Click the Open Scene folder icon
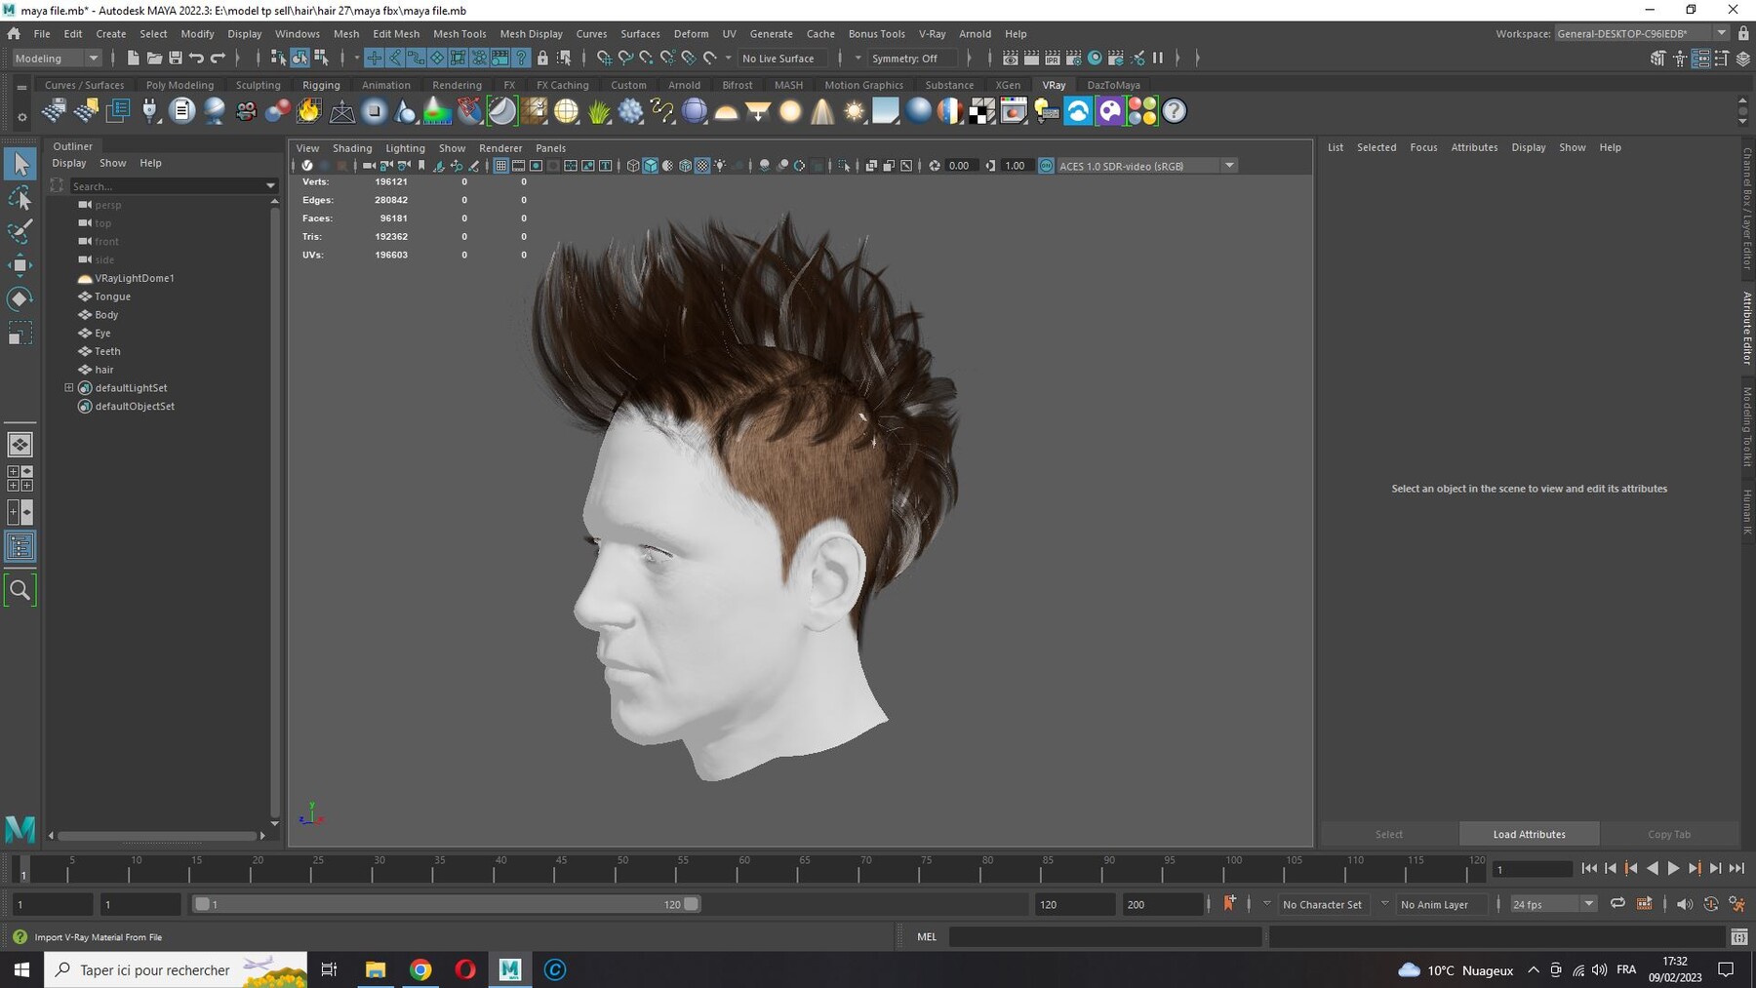1756x988 pixels. coord(154,59)
